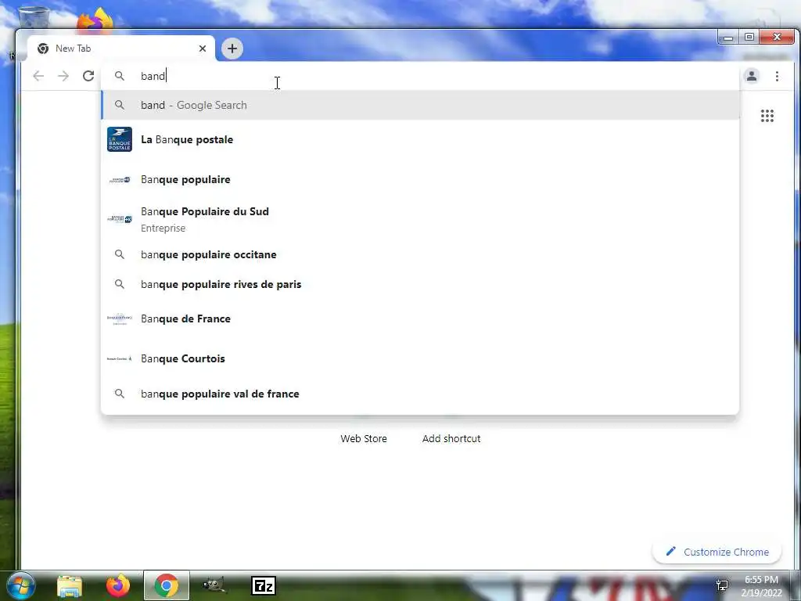Click into the address bar text 'band'
Screen dimensions: 801x601
pyautogui.click(x=153, y=76)
